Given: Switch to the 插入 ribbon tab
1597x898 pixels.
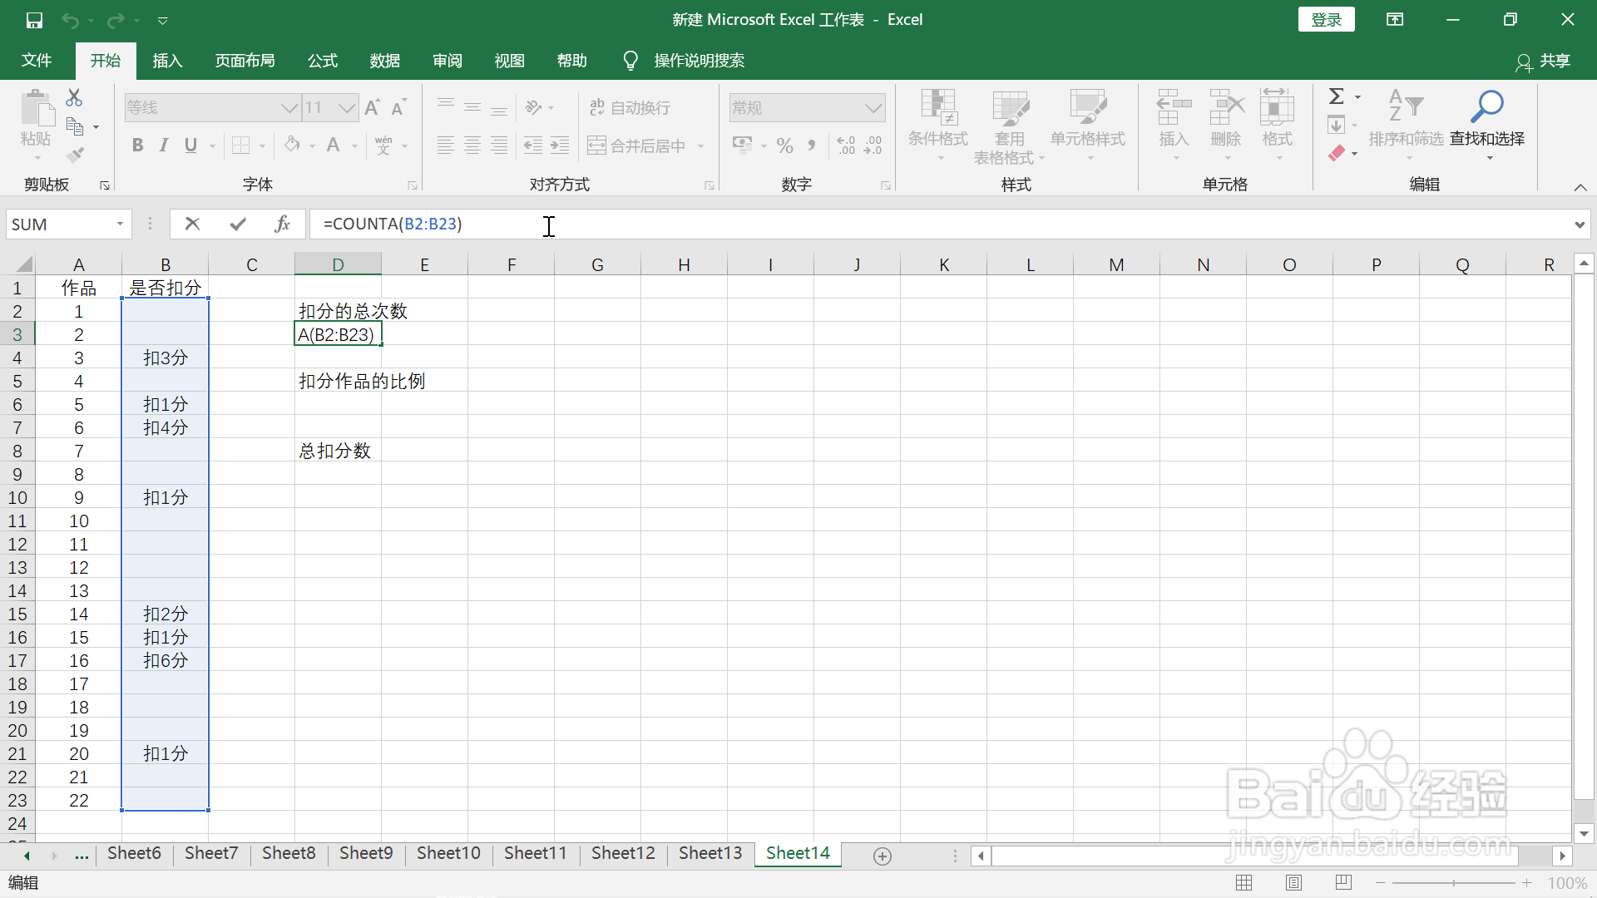Looking at the screenshot, I should (x=166, y=60).
